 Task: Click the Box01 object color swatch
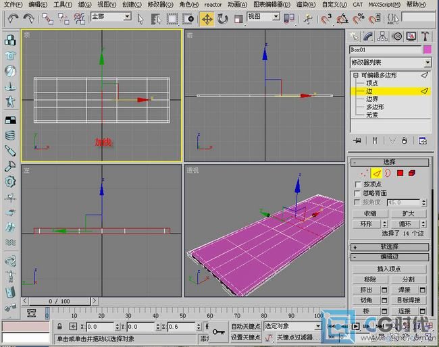click(x=428, y=50)
